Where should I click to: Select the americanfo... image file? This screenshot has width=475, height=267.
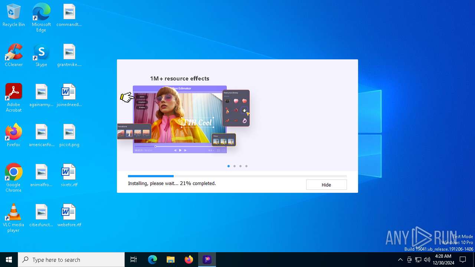click(41, 136)
